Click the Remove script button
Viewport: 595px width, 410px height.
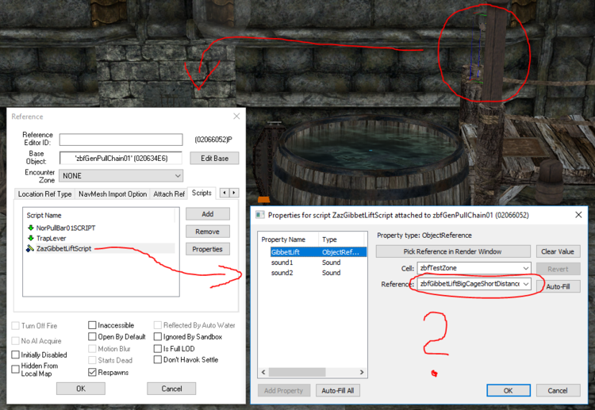pyautogui.click(x=208, y=232)
